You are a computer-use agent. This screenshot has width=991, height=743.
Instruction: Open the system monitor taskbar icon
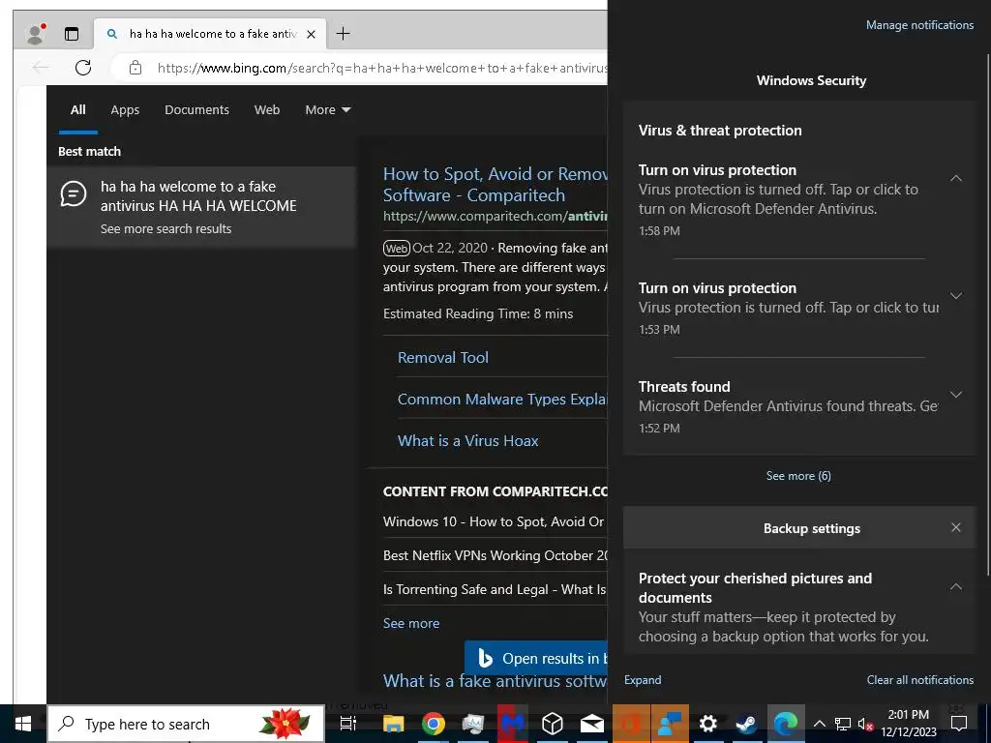click(x=472, y=724)
